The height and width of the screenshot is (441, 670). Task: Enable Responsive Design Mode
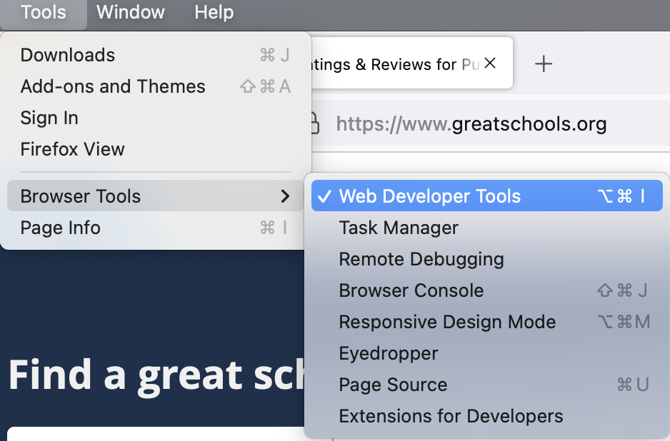(x=486, y=322)
